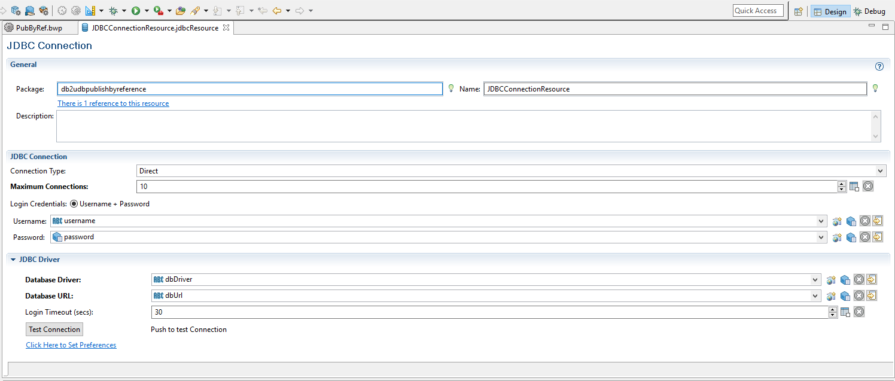The width and height of the screenshot is (895, 381).
Task: Increase Maximum Connections with up stepper
Action: point(842,184)
